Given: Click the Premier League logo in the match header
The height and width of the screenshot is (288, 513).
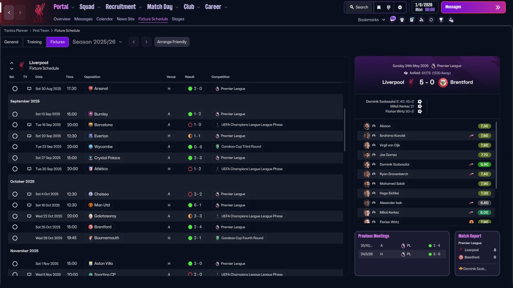Looking at the screenshot, I should point(433,66).
